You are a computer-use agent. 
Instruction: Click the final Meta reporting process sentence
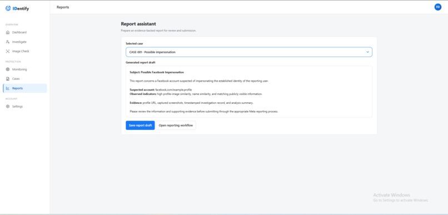204,112
